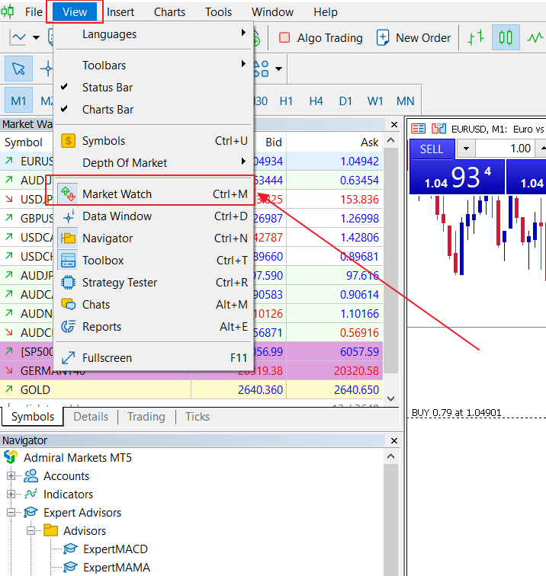Switch to the Details tab
Screen dimensions: 546x576
91,417
